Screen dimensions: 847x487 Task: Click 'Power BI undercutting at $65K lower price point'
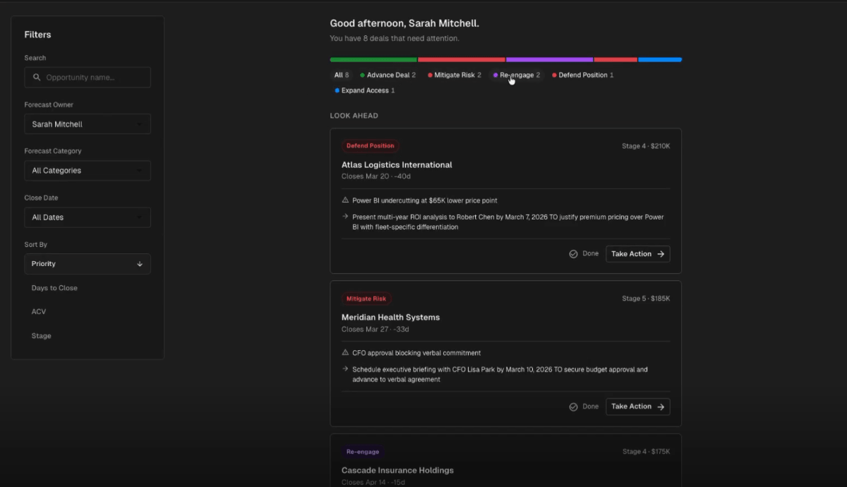[x=425, y=200]
